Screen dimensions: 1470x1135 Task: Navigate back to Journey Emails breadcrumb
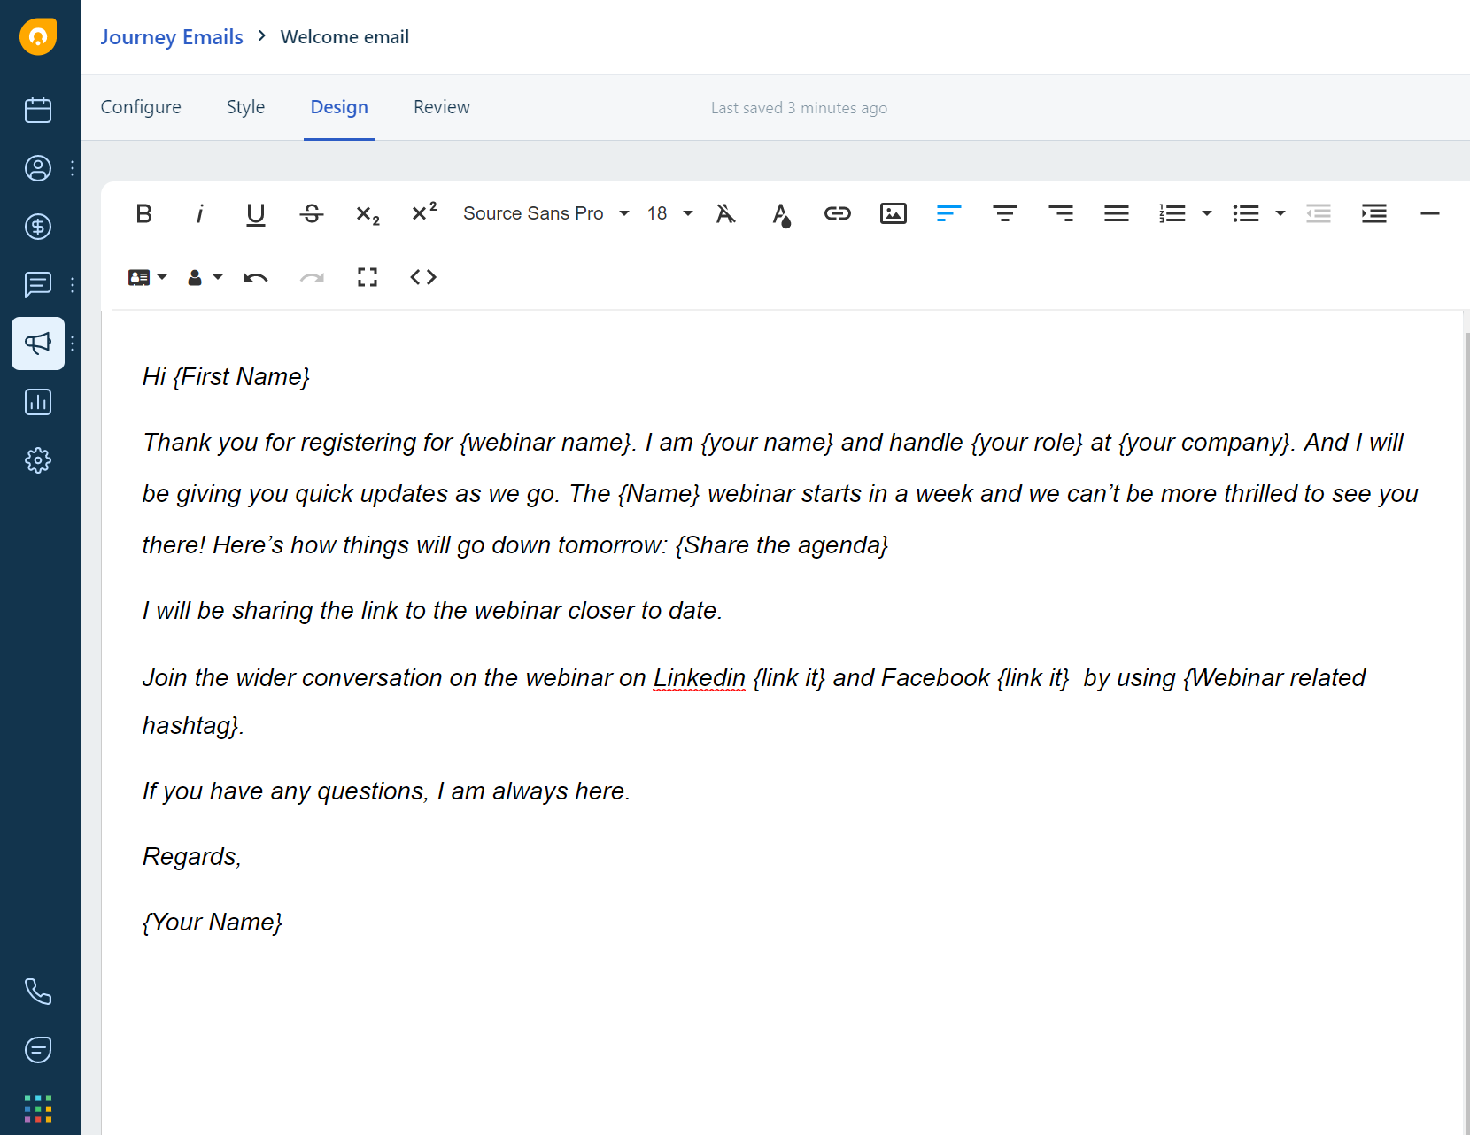(172, 37)
